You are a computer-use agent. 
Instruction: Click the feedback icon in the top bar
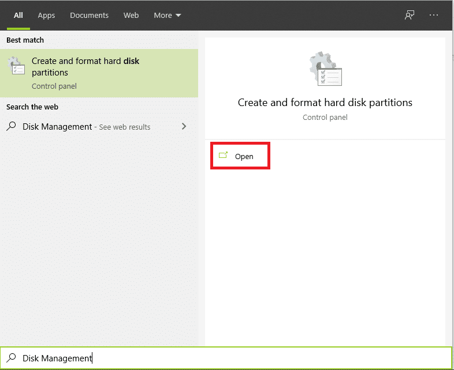[410, 16]
